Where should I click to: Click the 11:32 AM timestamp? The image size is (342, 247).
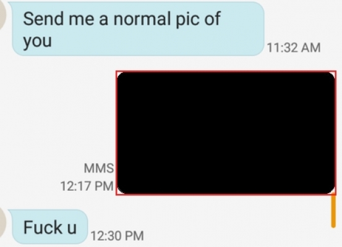coord(294,48)
